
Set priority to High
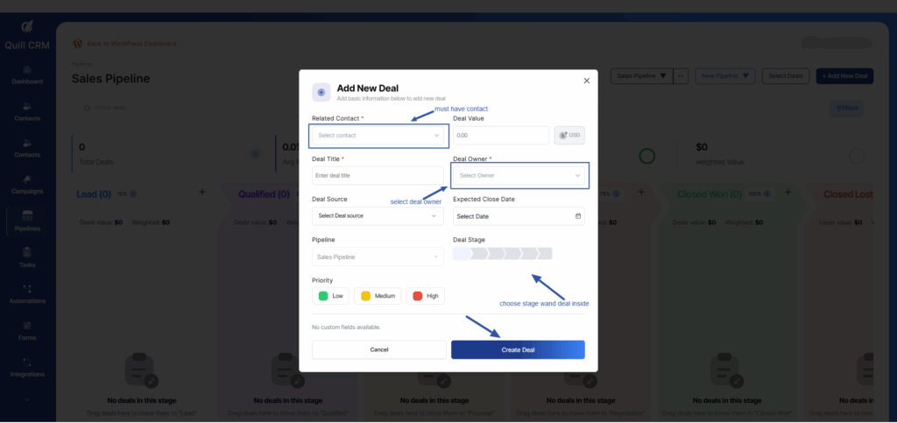(x=426, y=296)
